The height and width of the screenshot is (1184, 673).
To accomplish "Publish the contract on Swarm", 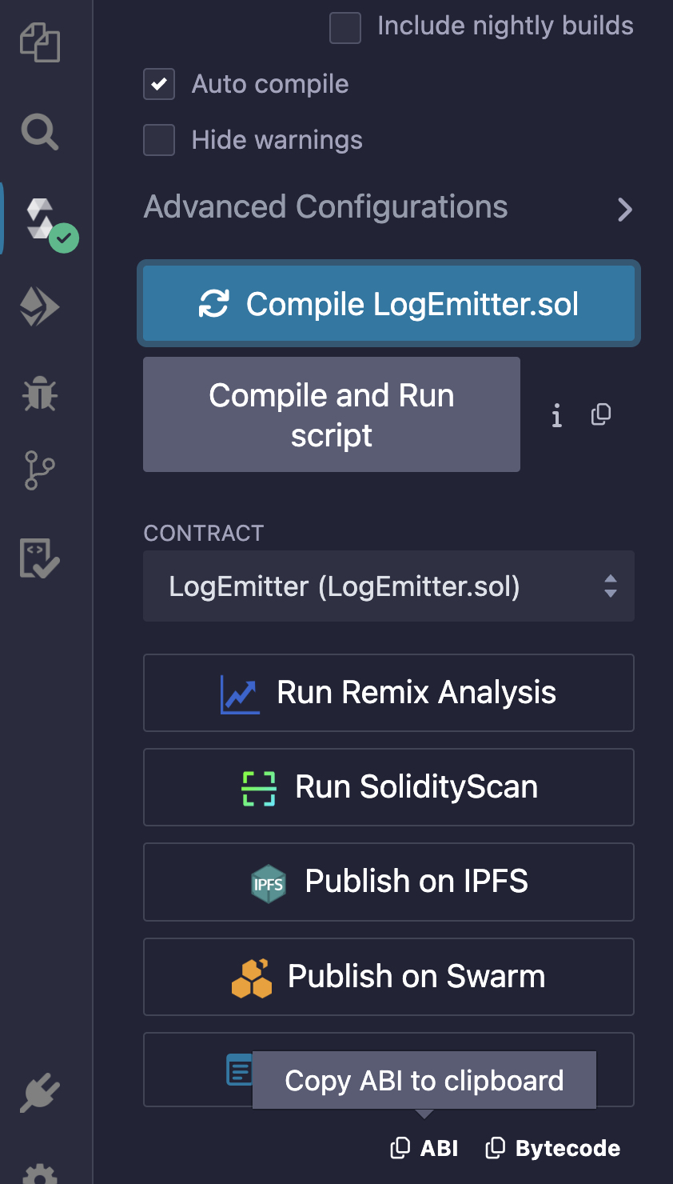I will pyautogui.click(x=388, y=977).
